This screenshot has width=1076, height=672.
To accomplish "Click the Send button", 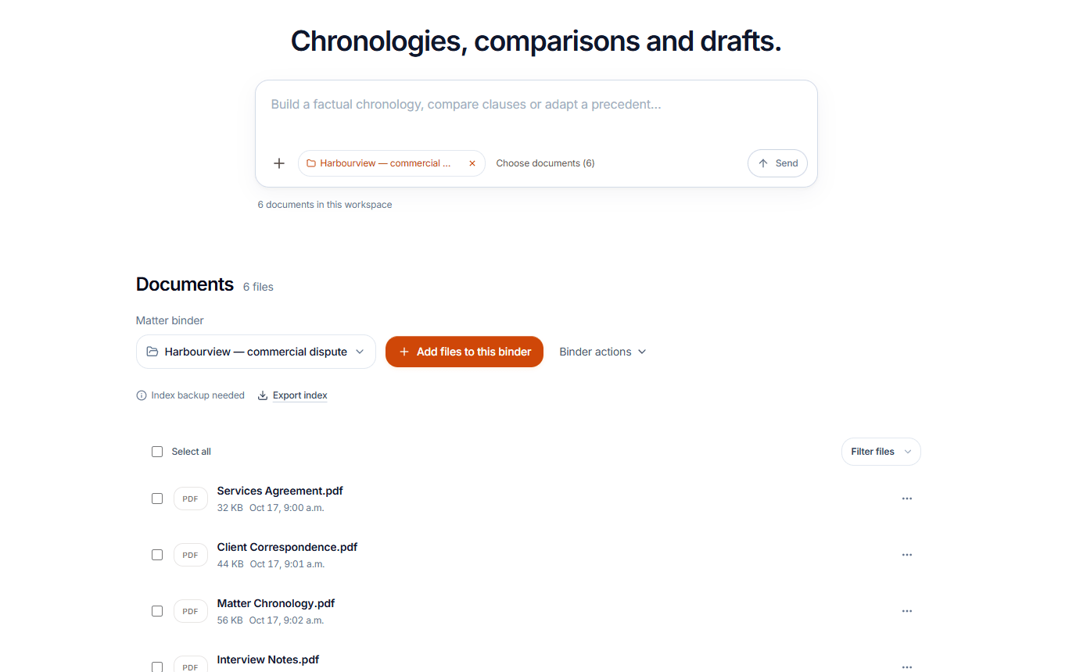I will click(x=777, y=163).
